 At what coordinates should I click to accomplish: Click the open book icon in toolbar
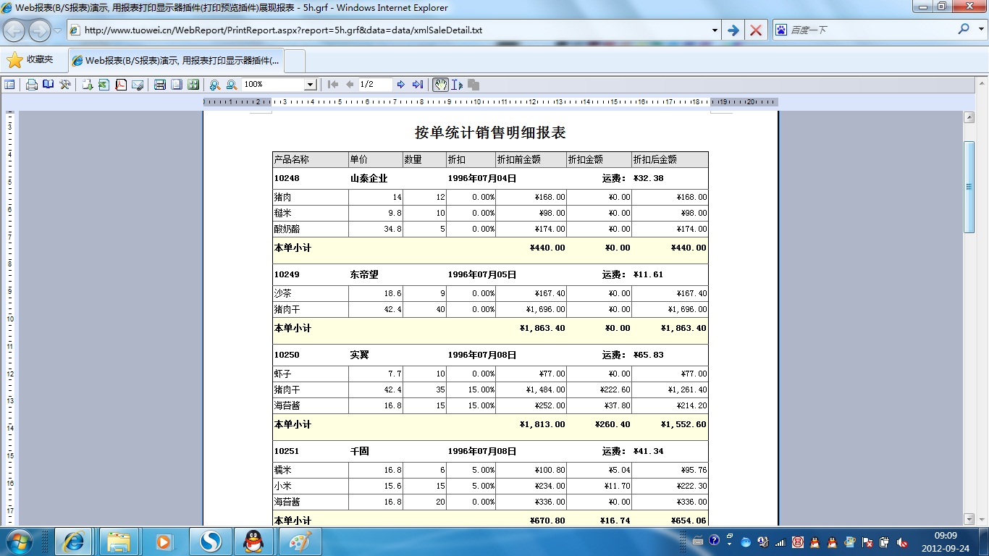pyautogui.click(x=48, y=85)
